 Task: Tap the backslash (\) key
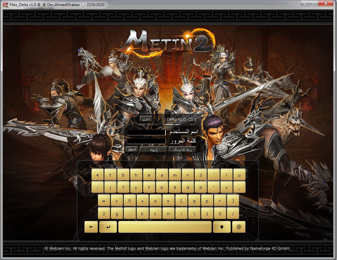tap(194, 214)
